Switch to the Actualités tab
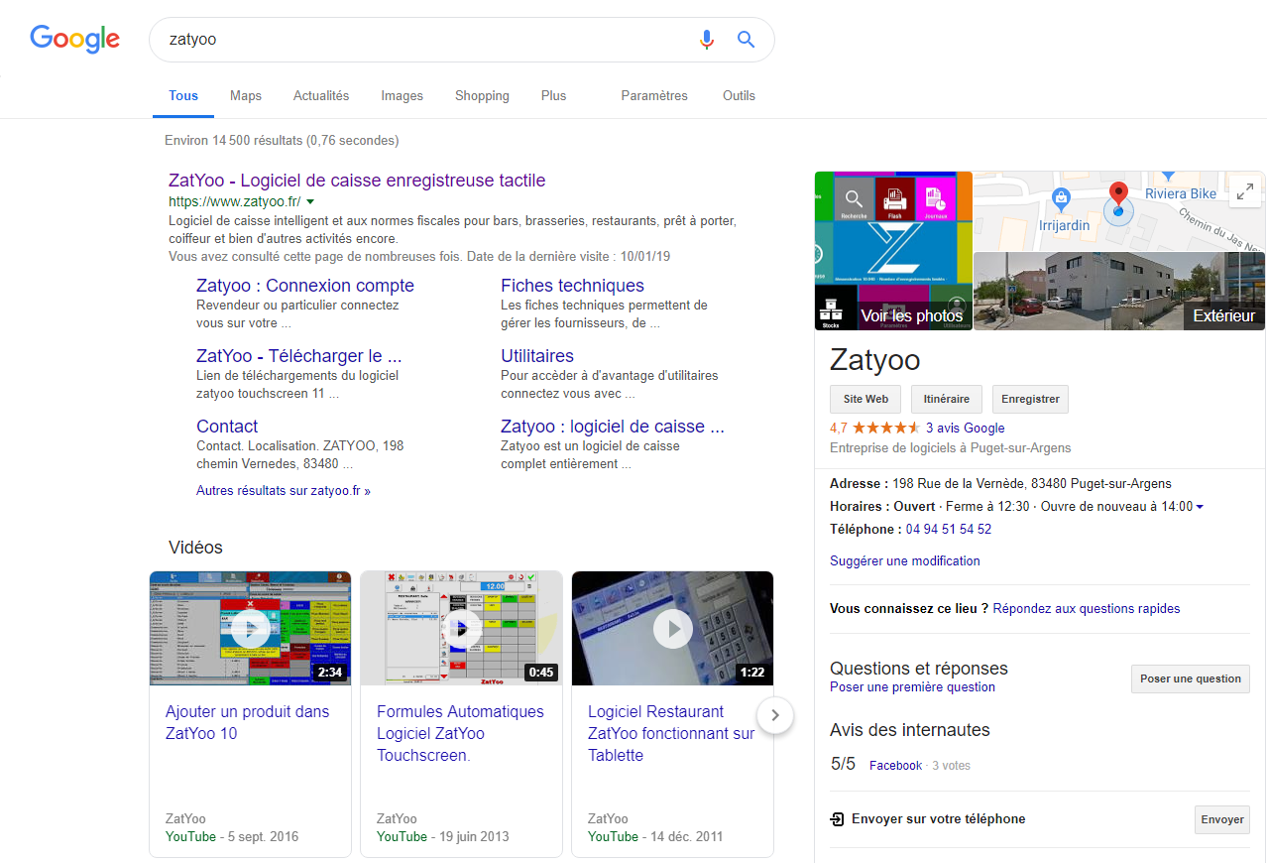 [321, 96]
